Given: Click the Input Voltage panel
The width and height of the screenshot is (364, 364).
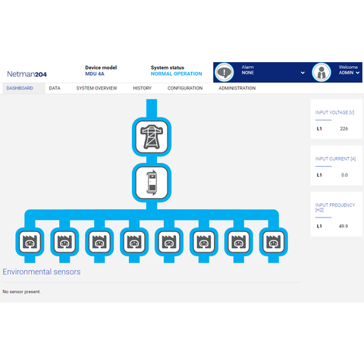Looking at the screenshot, I should (336, 119).
